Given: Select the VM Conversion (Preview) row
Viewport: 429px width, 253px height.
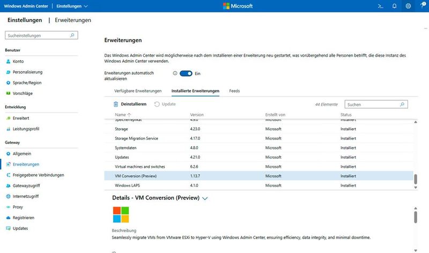Looking at the screenshot, I should [258, 176].
